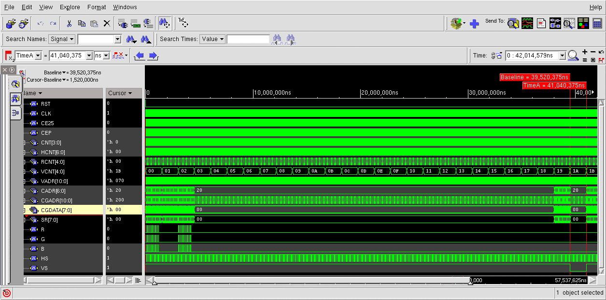The height and width of the screenshot is (300, 606).
Task: Click the Baseline marker flag
Action: [x=535, y=77]
